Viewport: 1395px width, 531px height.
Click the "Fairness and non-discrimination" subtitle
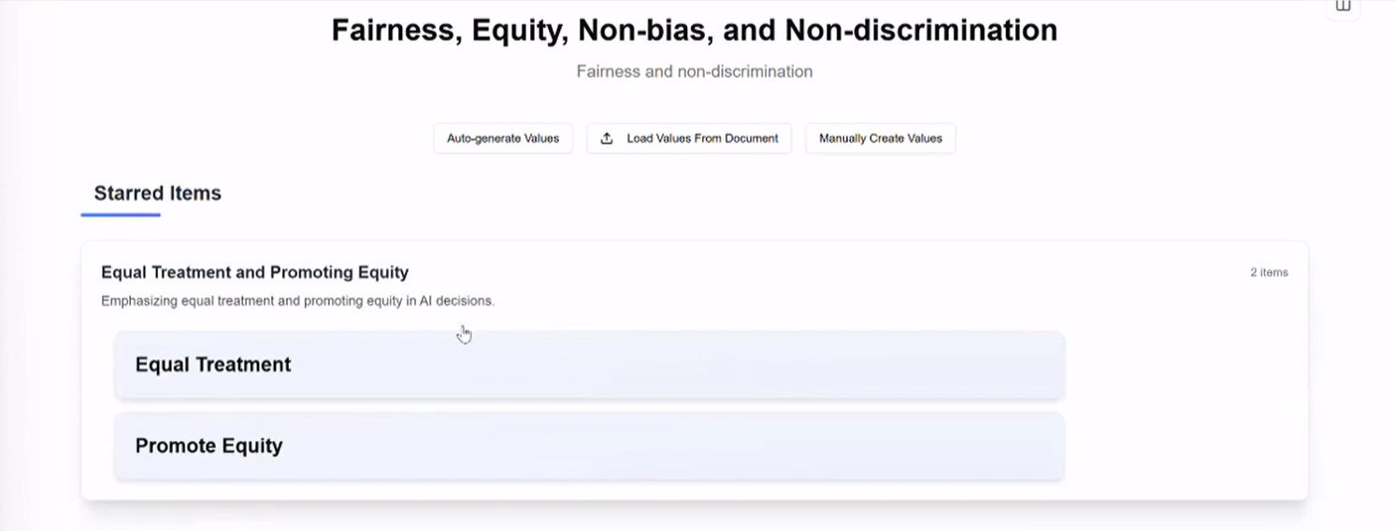click(694, 71)
